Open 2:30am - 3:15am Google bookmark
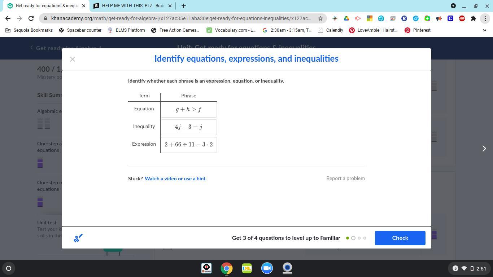This screenshot has width=493, height=277. point(287,30)
